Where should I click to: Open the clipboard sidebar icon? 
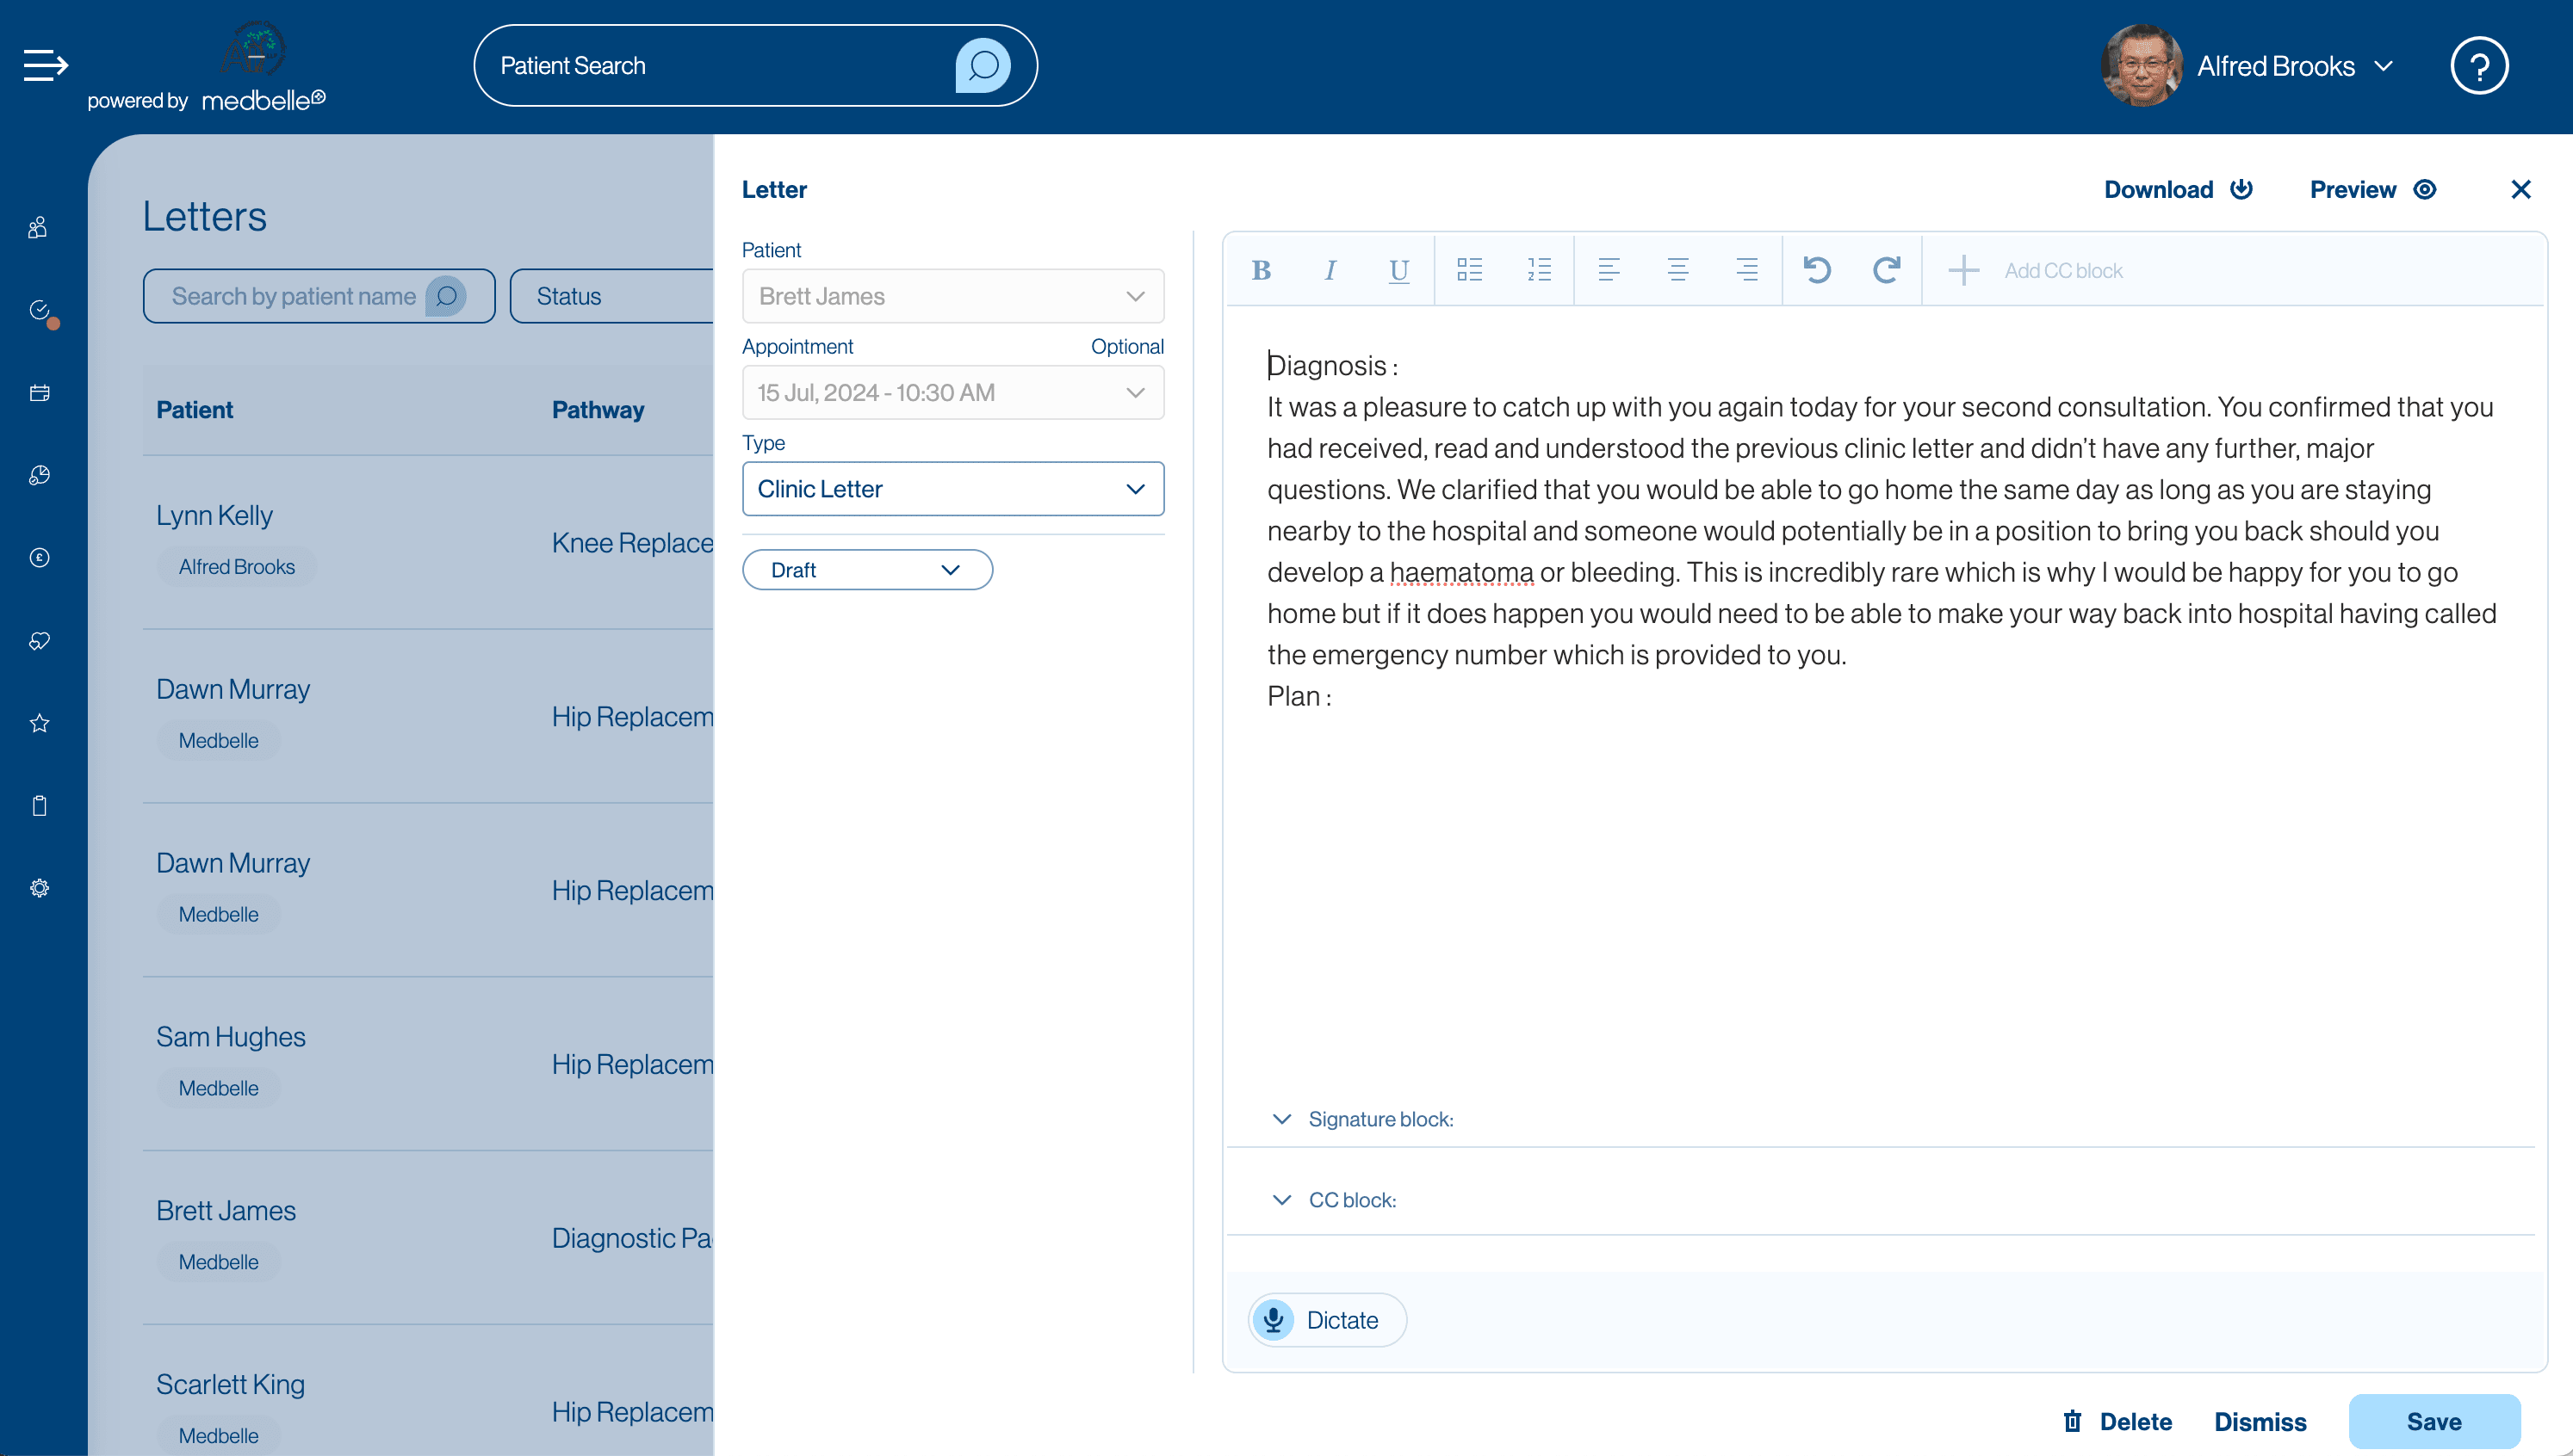click(x=39, y=806)
